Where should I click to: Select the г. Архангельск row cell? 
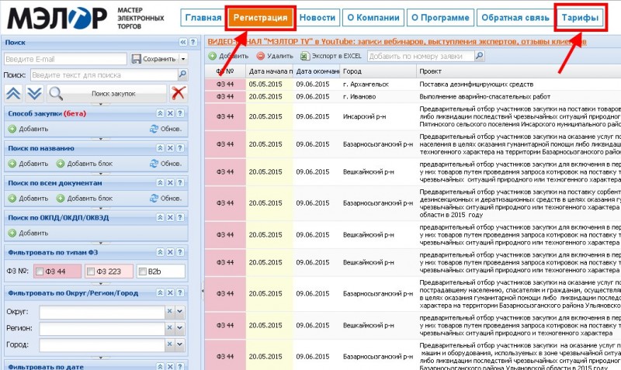point(379,85)
